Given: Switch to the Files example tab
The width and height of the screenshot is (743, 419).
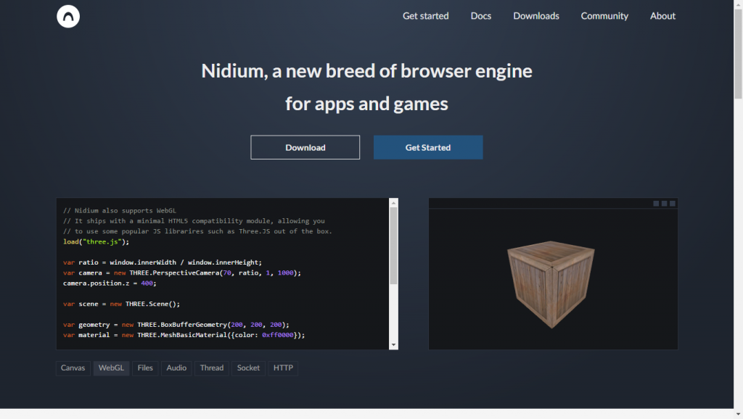Looking at the screenshot, I should [145, 368].
